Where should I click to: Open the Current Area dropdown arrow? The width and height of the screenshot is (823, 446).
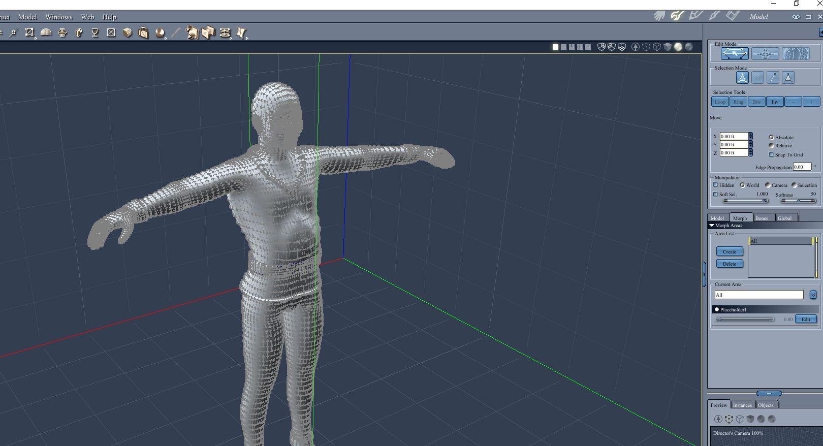coord(813,295)
